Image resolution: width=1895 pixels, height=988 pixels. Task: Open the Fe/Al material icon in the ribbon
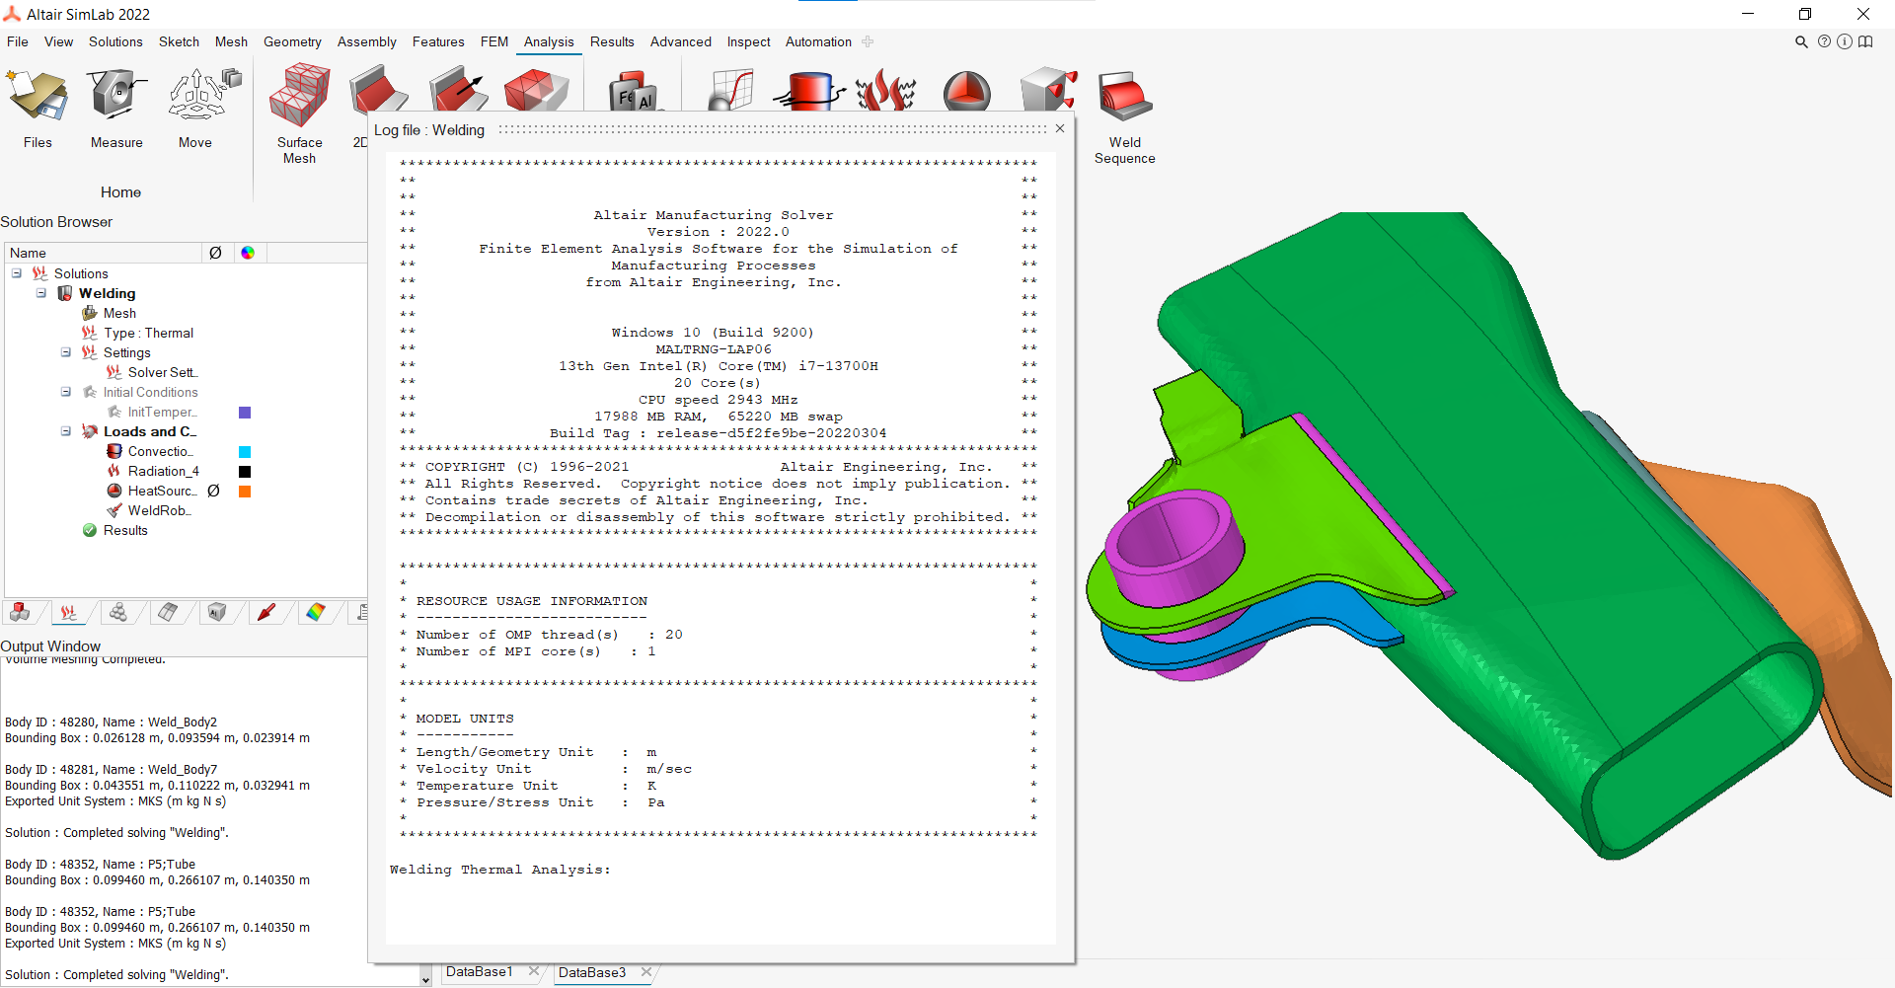tap(633, 89)
